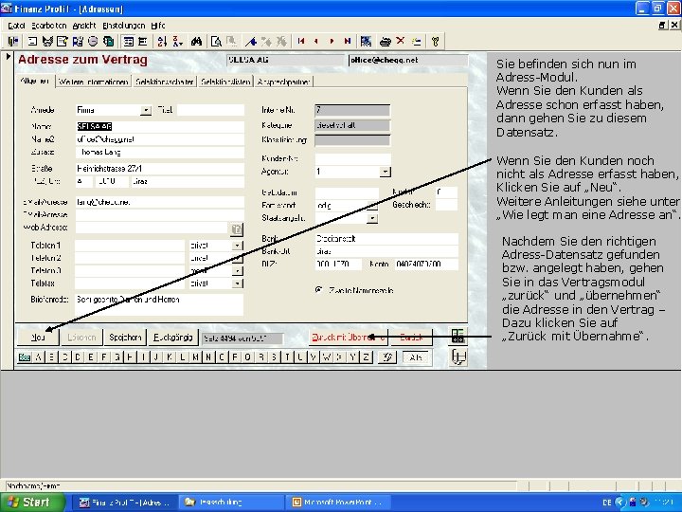Open the Präsentation folder taskbar item
This screenshot has height=512, width=682.
(x=232, y=503)
